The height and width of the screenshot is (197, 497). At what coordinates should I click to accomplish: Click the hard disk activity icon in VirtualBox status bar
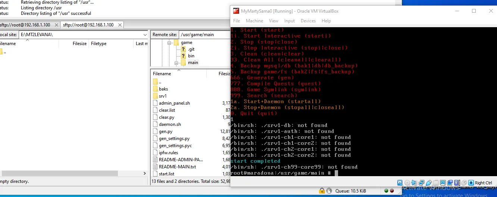coord(400,182)
